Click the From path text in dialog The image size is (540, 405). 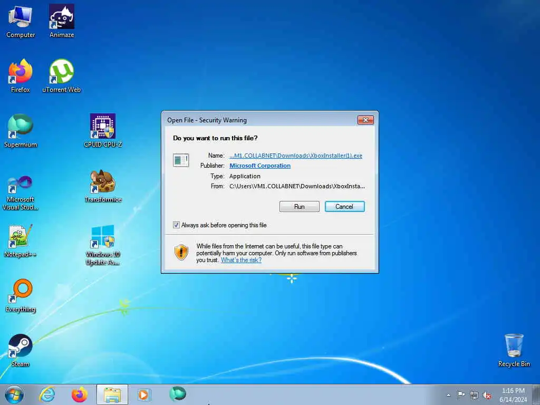point(297,186)
